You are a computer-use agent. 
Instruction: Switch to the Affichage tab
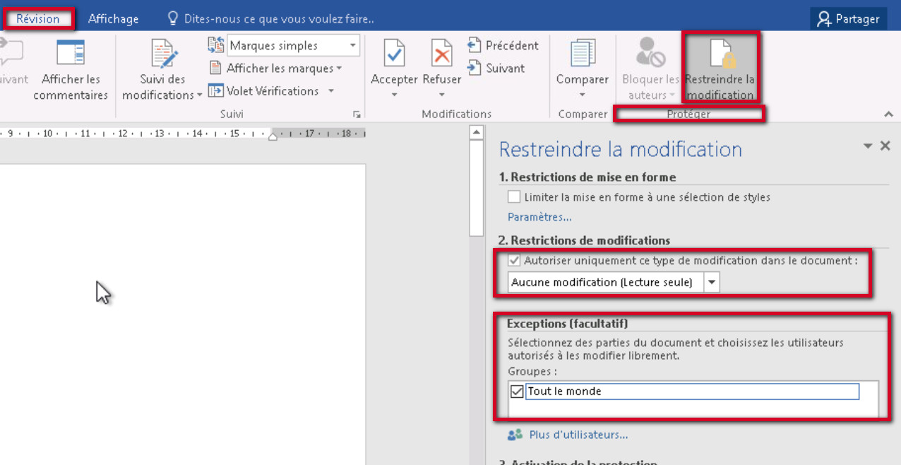113,19
